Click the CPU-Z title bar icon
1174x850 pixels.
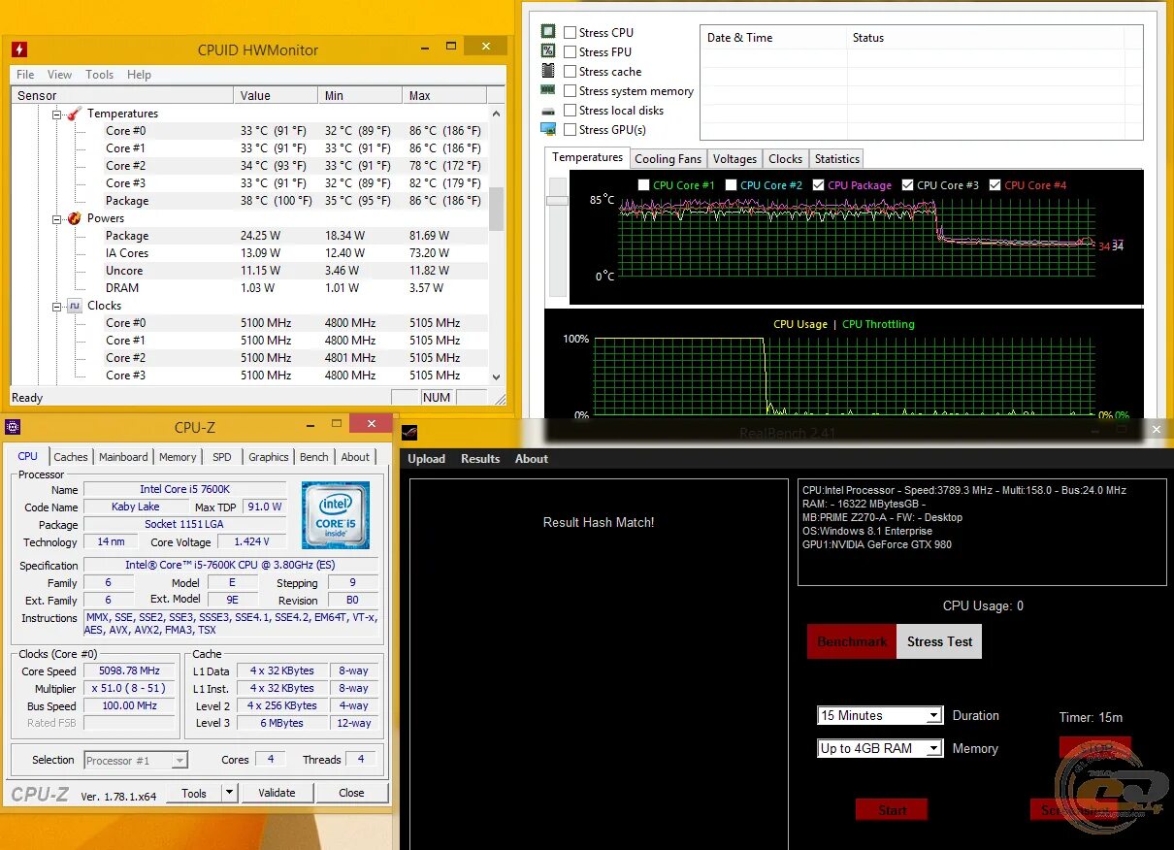[12, 427]
